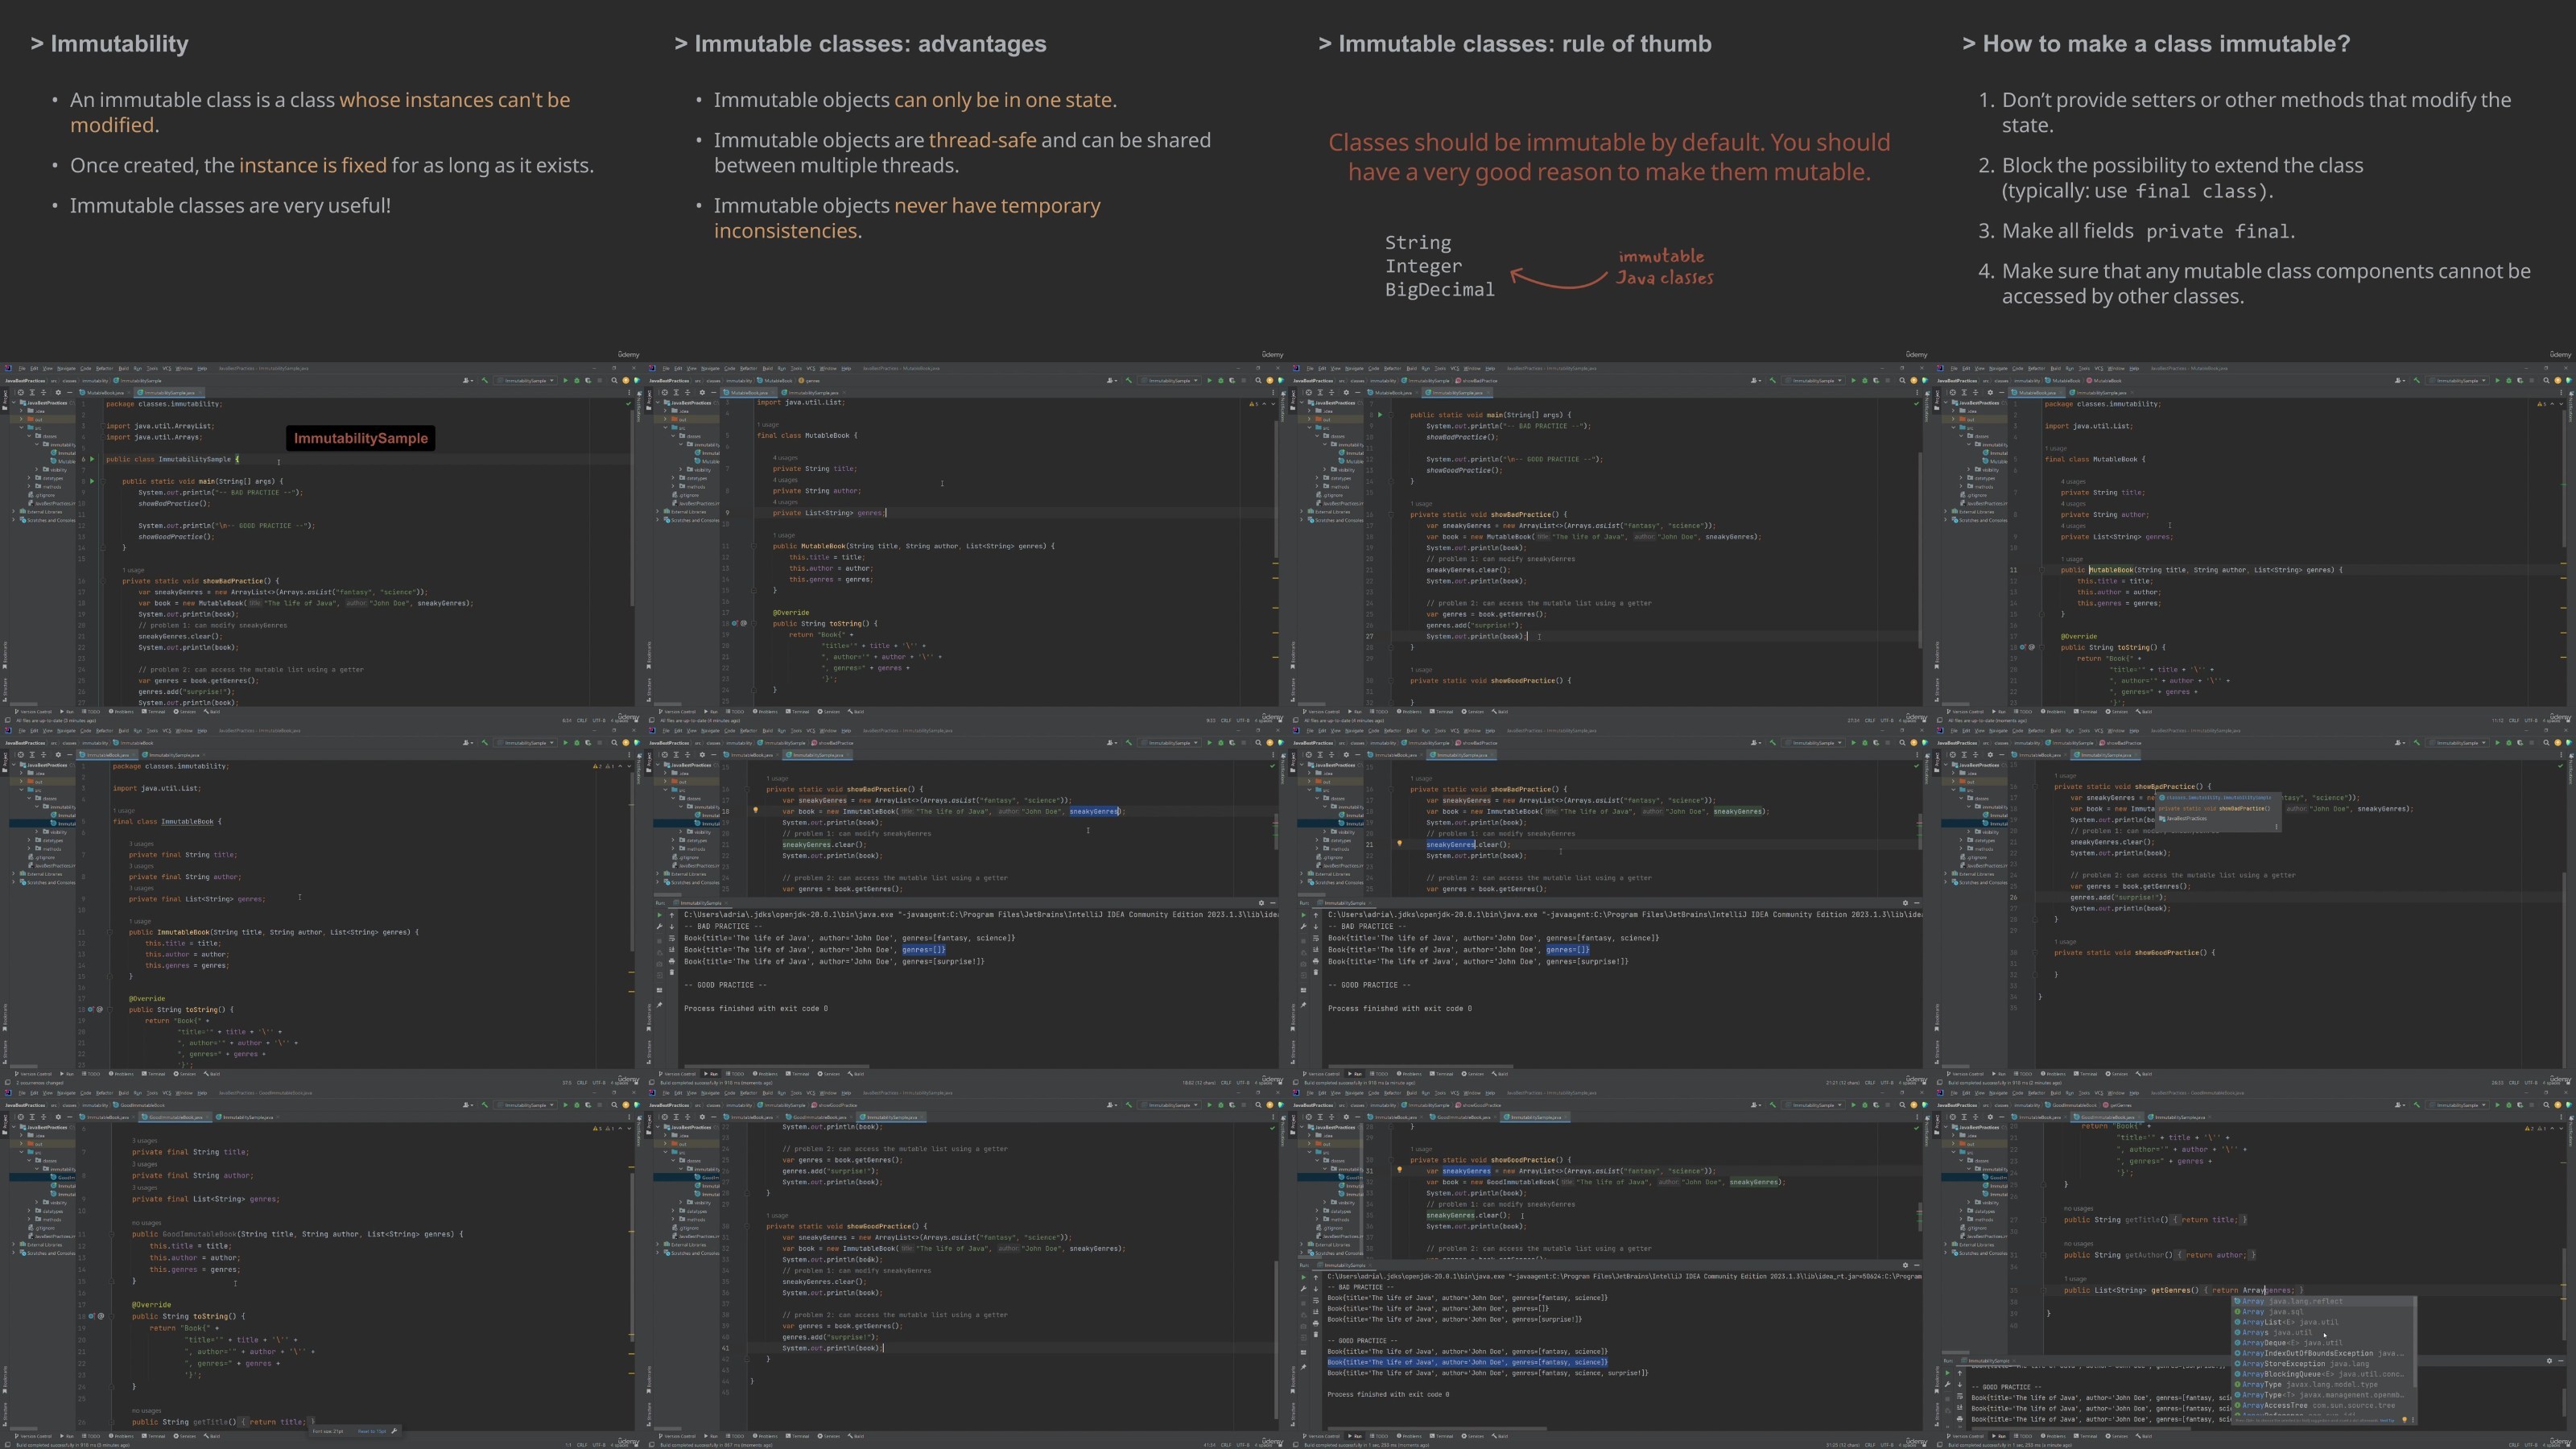This screenshot has height=1449, width=2576.
Task: Click Select Opened File icon, red ImmutabilitySample label frame
Action: click(x=21, y=393)
